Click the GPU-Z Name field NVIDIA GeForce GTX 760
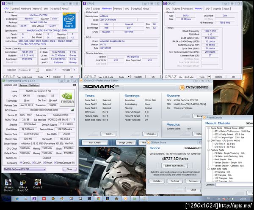This screenshot has height=210, width=254. 39,91
